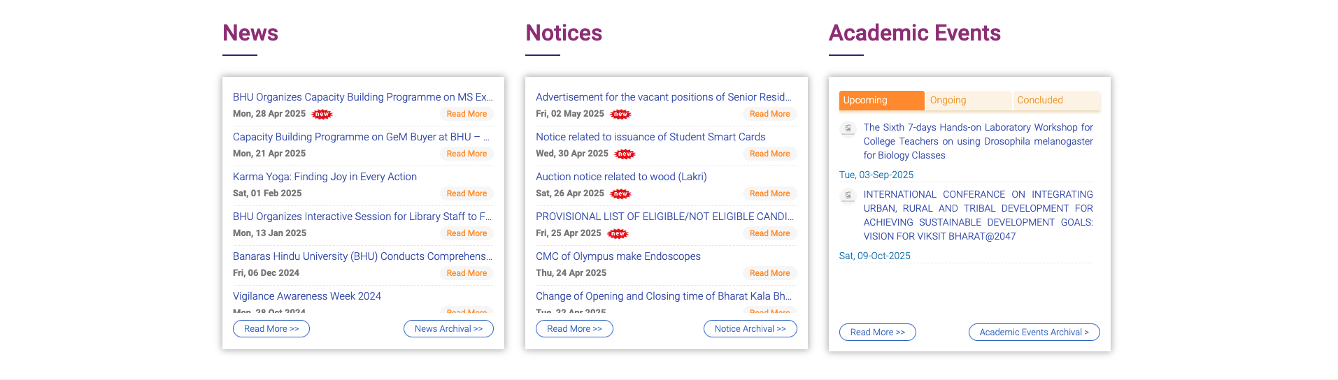Read More for CMC of Olympus Endoscopes notice

(769, 273)
